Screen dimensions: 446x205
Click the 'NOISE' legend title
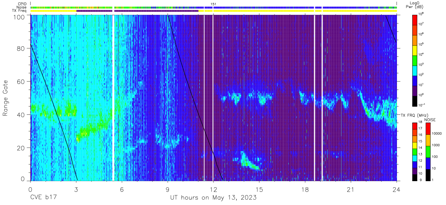click(x=430, y=119)
